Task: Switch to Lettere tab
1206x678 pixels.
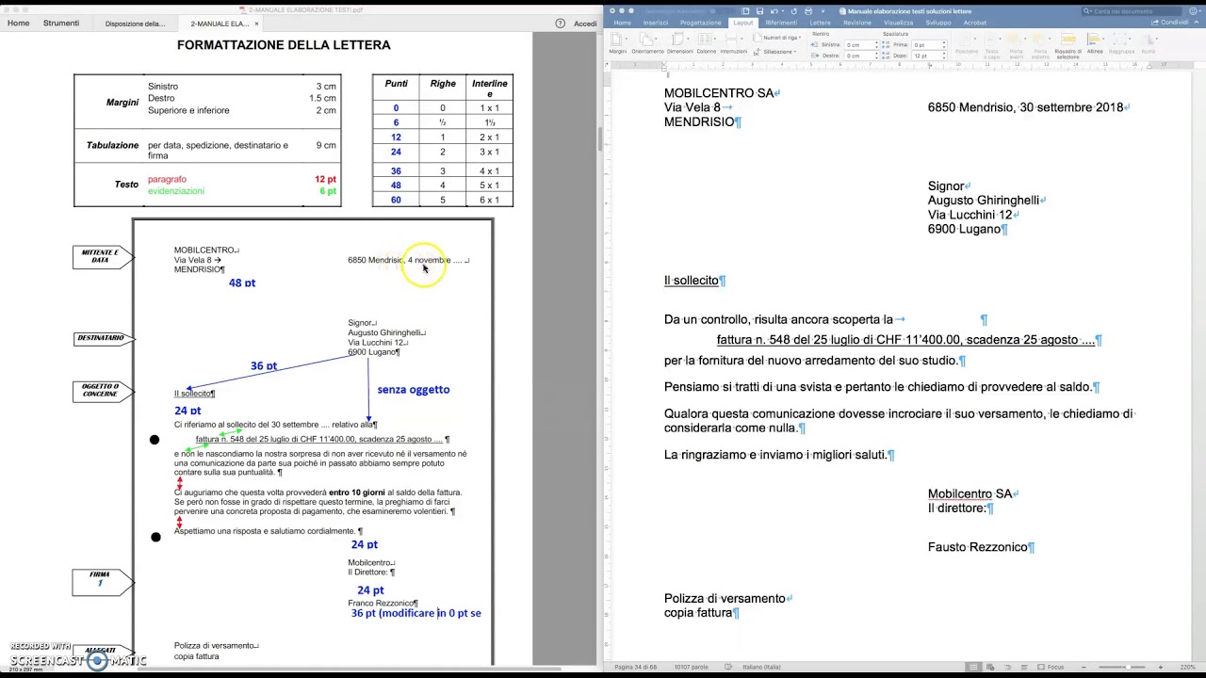Action: tap(821, 23)
